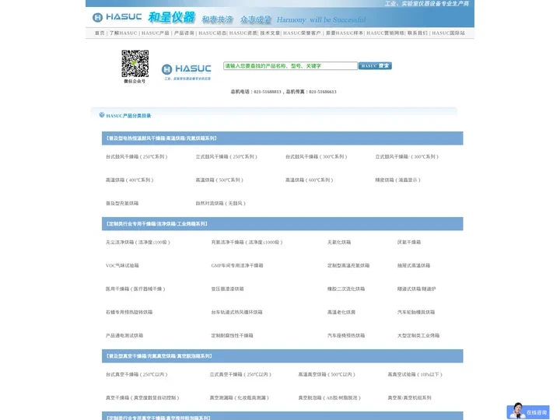Open the 定制类行业专用干燥箱 series header

click(x=157, y=224)
